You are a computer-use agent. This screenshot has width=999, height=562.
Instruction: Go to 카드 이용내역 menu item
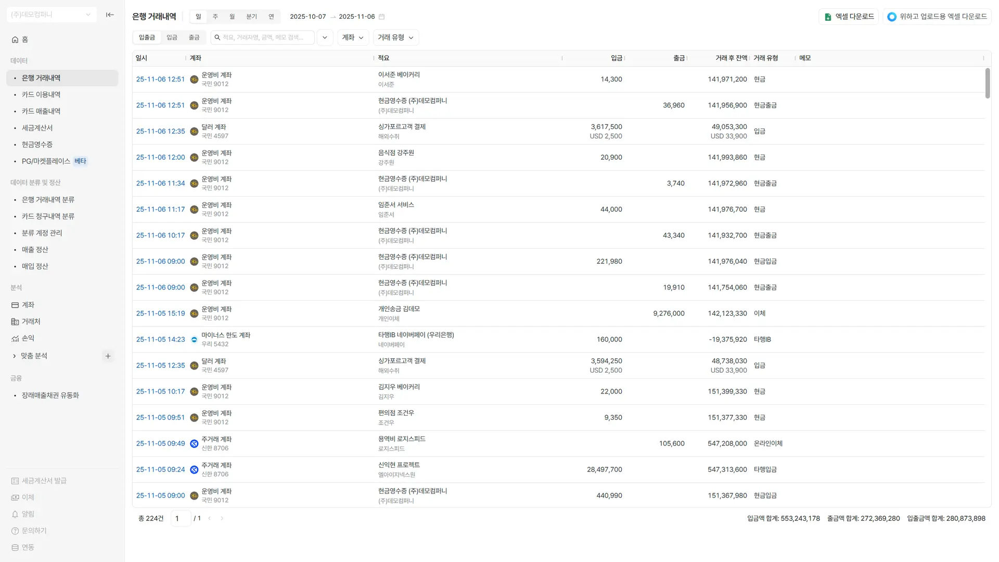click(41, 95)
